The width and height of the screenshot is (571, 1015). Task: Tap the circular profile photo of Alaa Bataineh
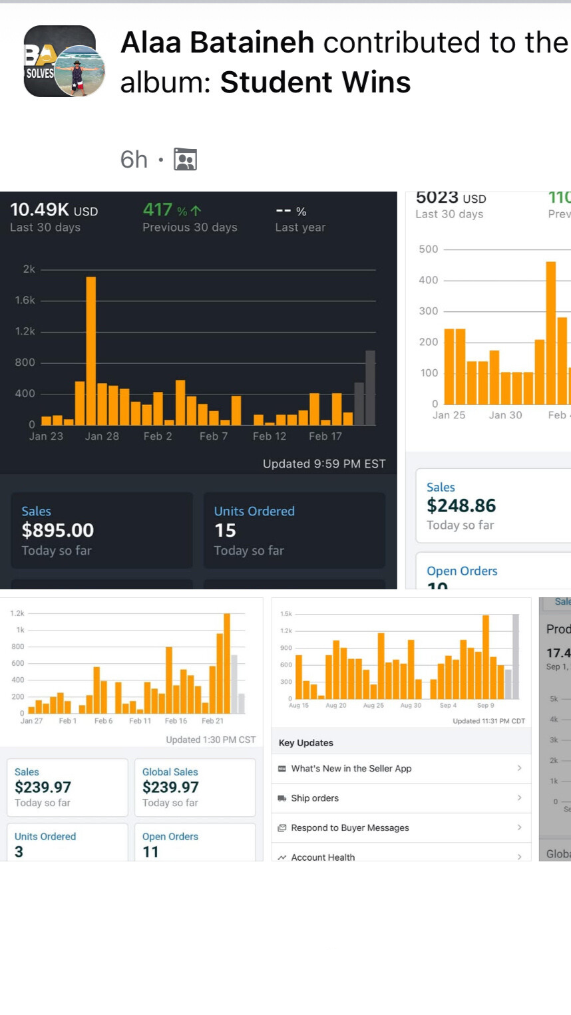80,72
